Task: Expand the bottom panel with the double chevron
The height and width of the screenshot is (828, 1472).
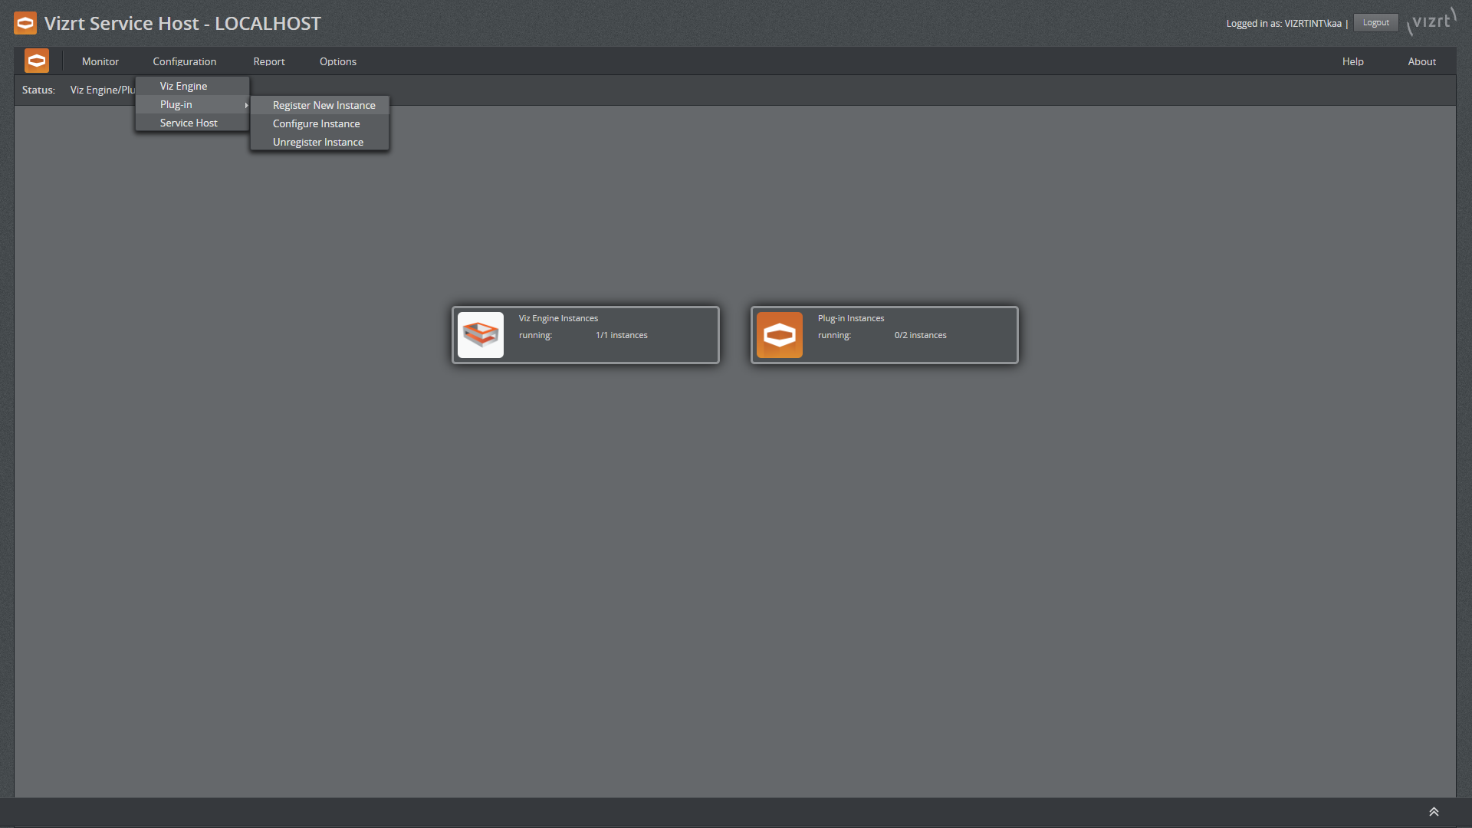Action: pyautogui.click(x=1434, y=812)
